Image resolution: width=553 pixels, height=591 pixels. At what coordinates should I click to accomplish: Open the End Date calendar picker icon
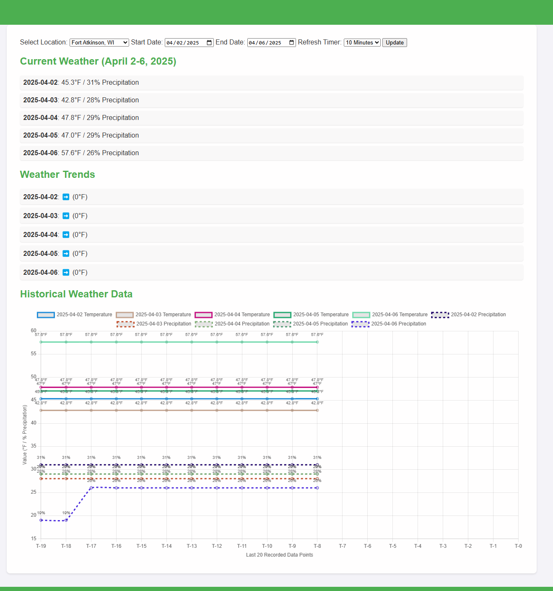coord(291,43)
